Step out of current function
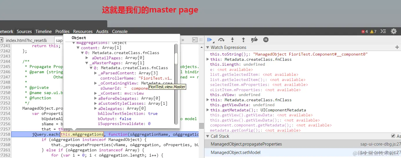The height and width of the screenshot is (158, 401). pyautogui.click(x=243, y=40)
